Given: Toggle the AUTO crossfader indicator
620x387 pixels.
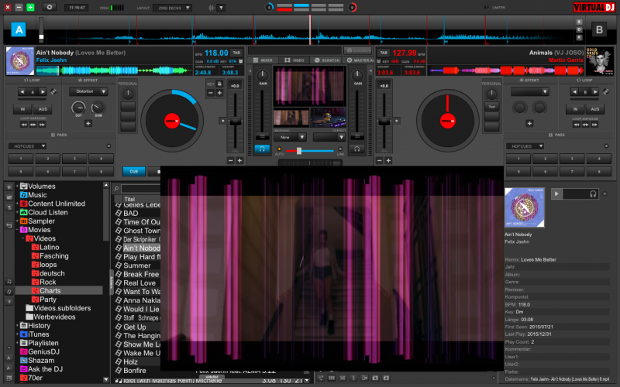Looking at the screenshot, I should (x=279, y=149).
